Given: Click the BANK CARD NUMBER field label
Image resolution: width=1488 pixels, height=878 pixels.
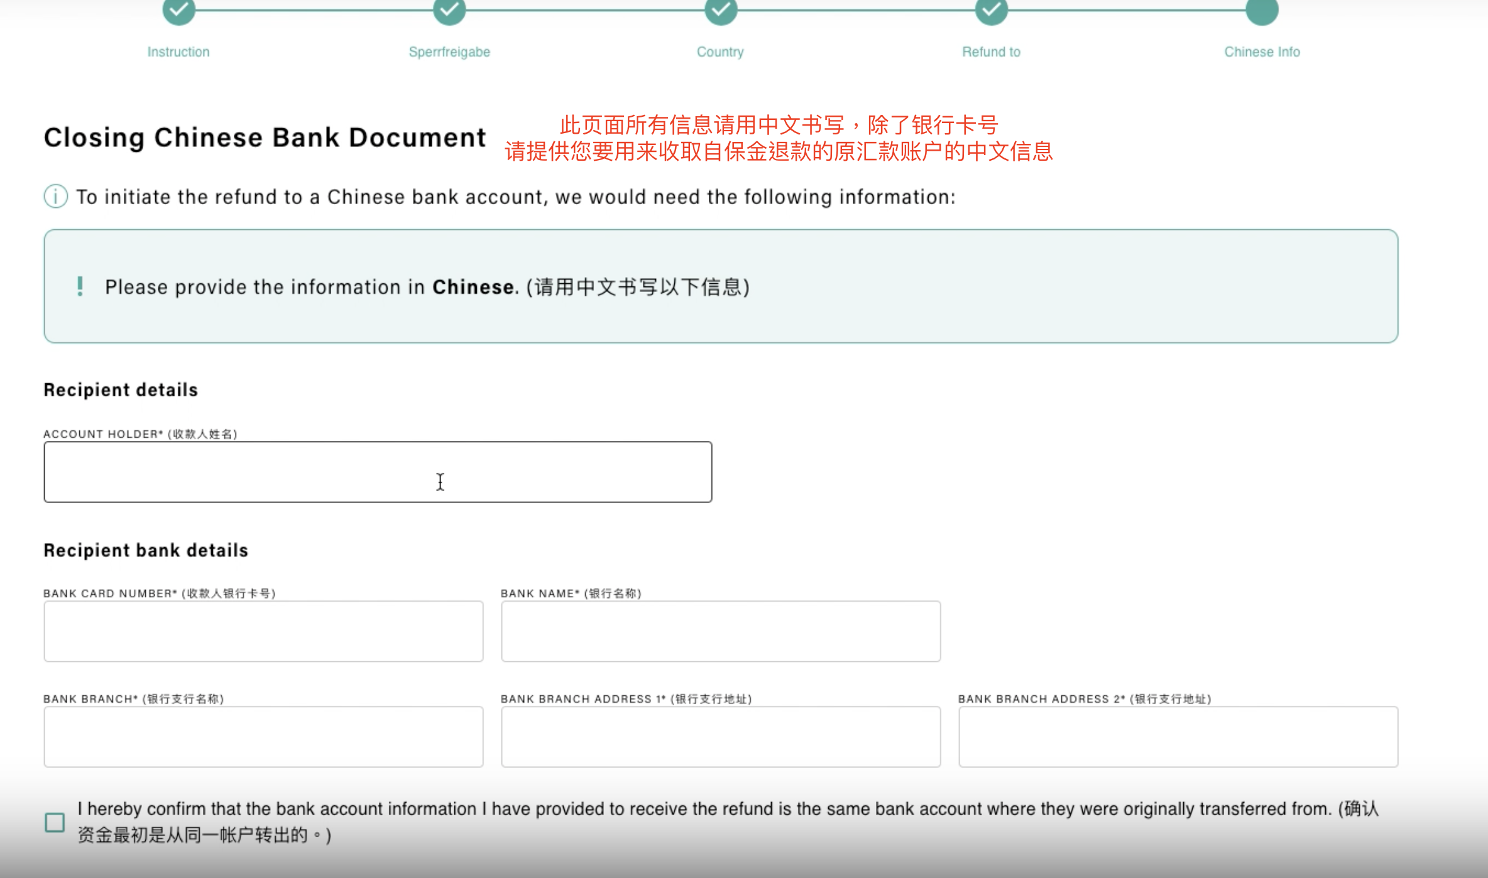Looking at the screenshot, I should (160, 593).
